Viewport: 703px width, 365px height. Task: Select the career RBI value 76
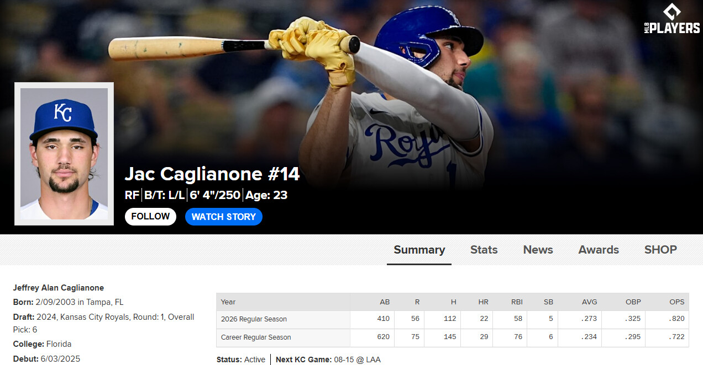[x=518, y=337]
